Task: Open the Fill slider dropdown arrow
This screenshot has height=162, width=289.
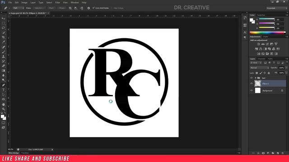Action: (286, 73)
